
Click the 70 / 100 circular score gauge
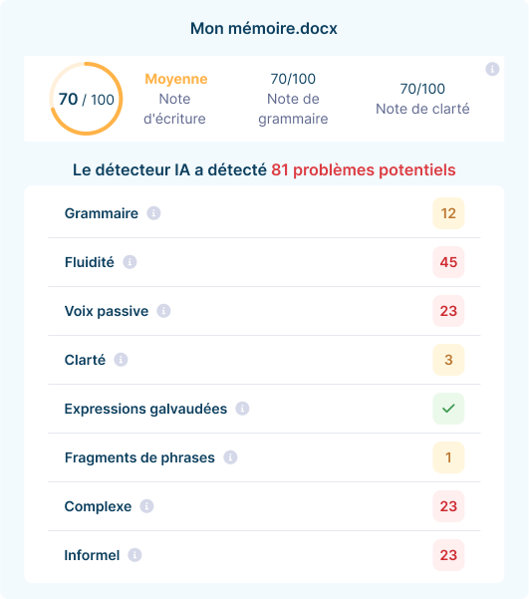(87, 99)
